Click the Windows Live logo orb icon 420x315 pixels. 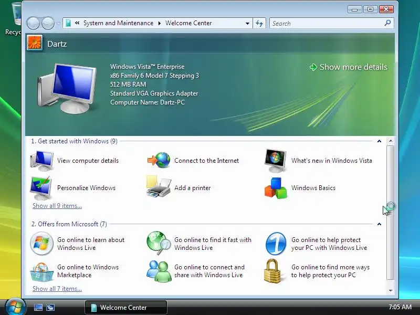pos(41,244)
